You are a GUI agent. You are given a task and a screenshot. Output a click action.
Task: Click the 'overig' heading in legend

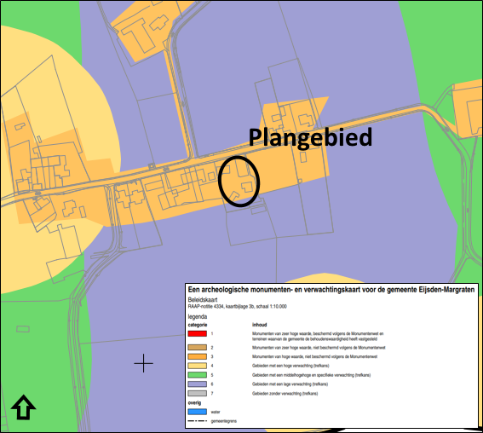[x=194, y=403]
